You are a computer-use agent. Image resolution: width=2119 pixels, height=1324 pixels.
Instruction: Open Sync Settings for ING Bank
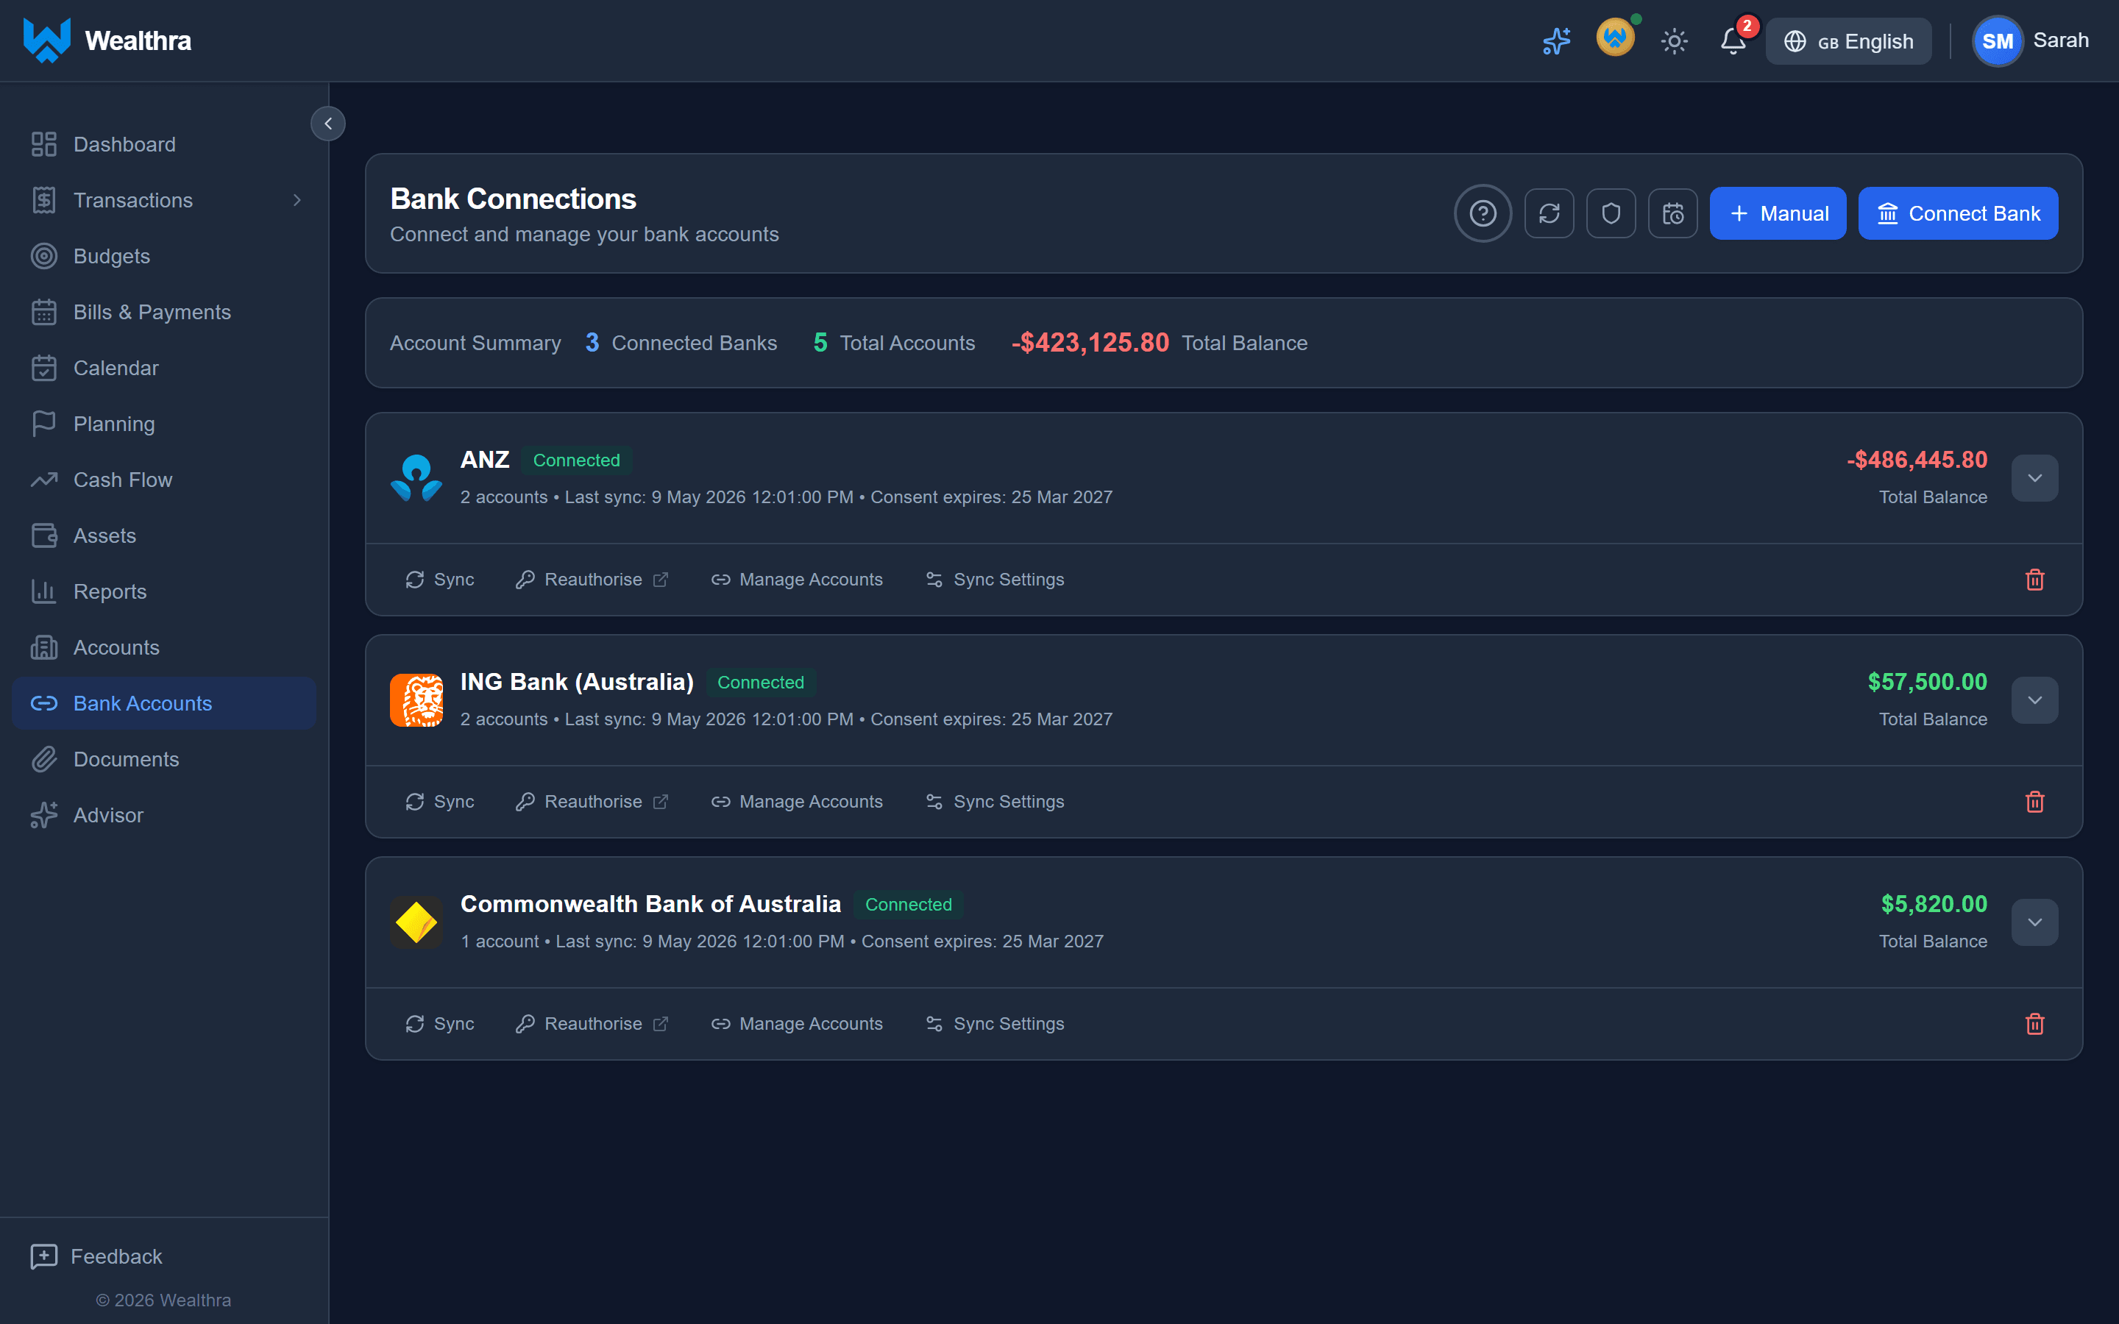click(995, 802)
